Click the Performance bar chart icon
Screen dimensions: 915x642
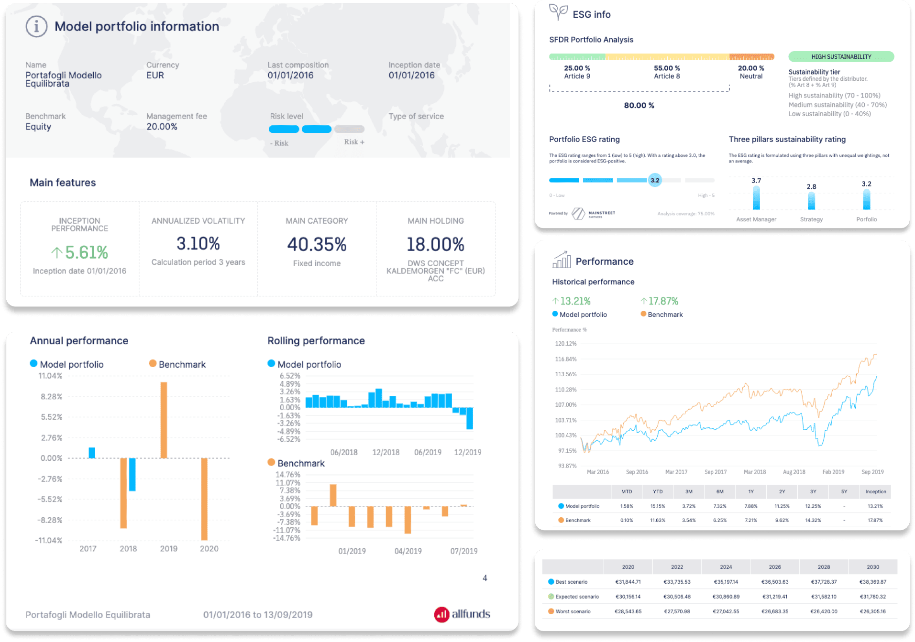coord(562,260)
